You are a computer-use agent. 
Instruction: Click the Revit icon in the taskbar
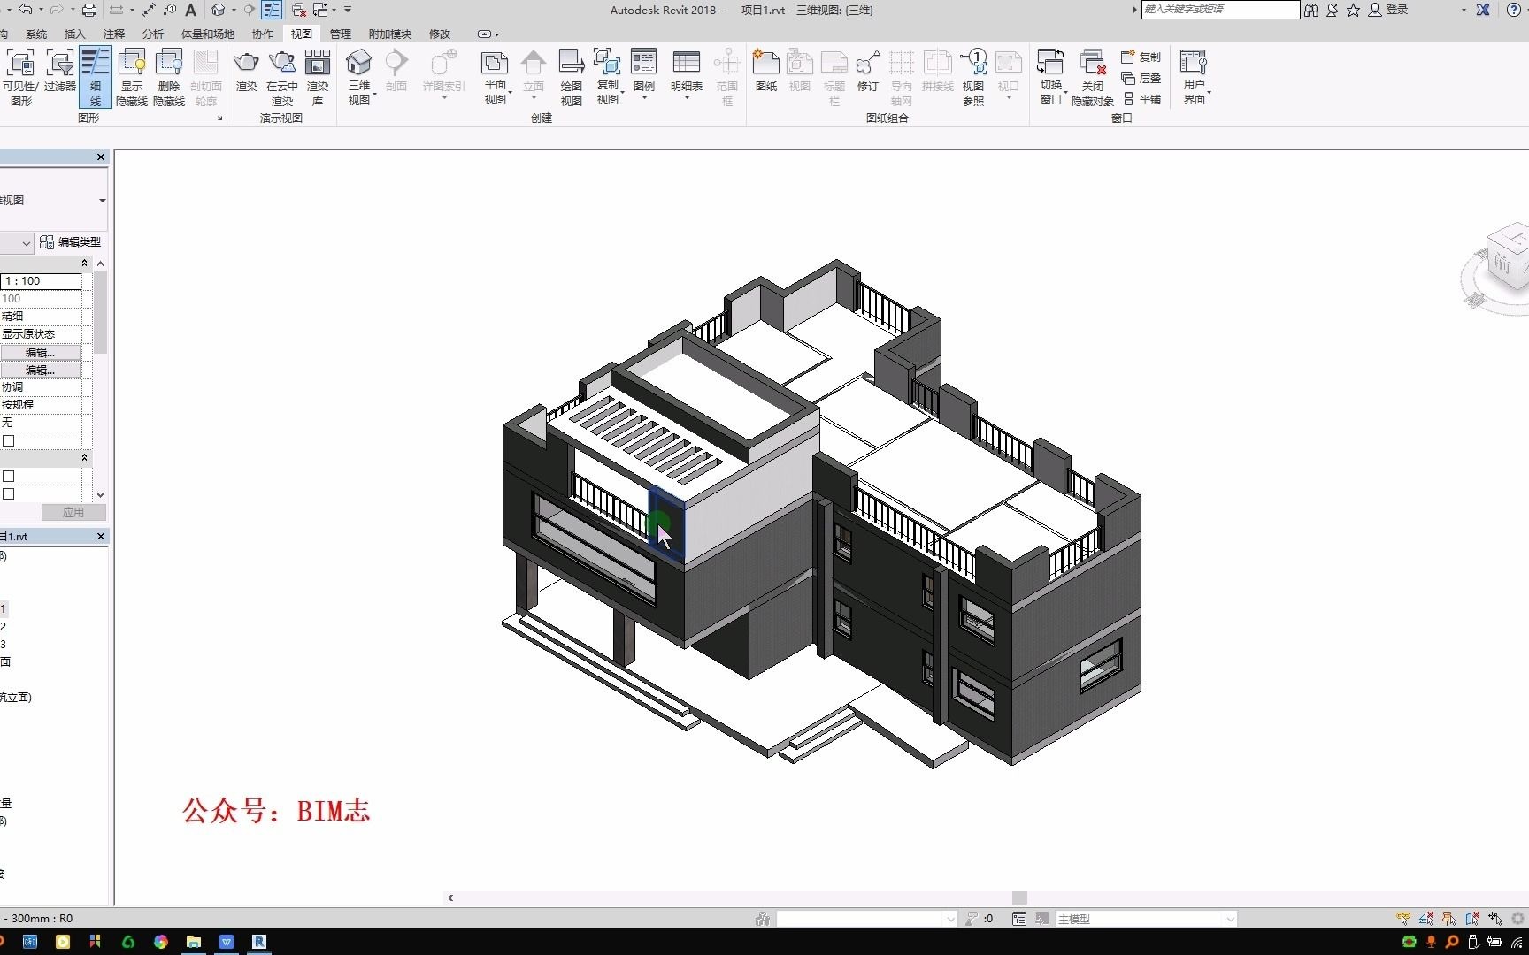[259, 942]
